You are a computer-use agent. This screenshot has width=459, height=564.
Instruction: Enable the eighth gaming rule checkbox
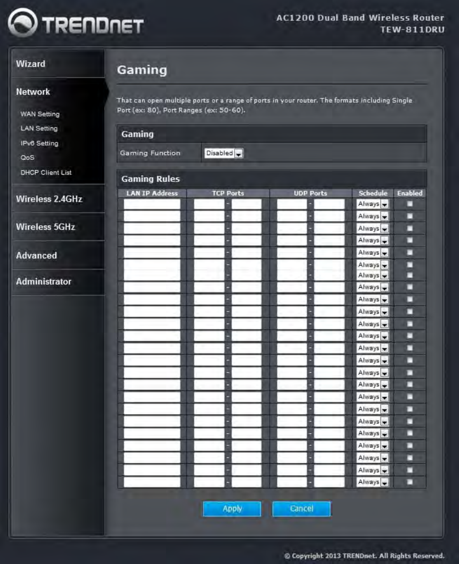(x=410, y=287)
